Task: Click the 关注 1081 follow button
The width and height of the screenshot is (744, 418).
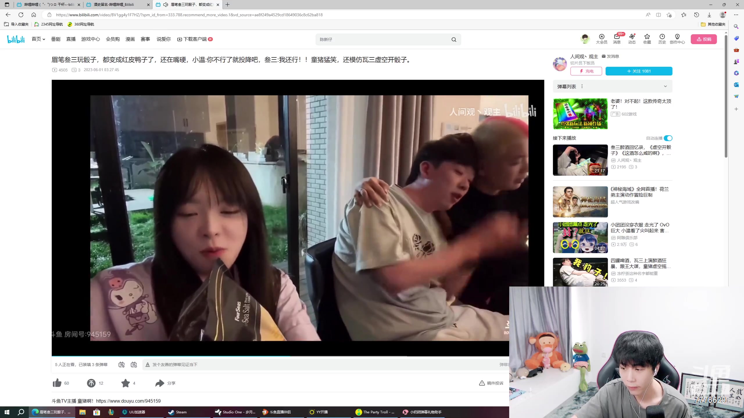Action: coord(639,71)
